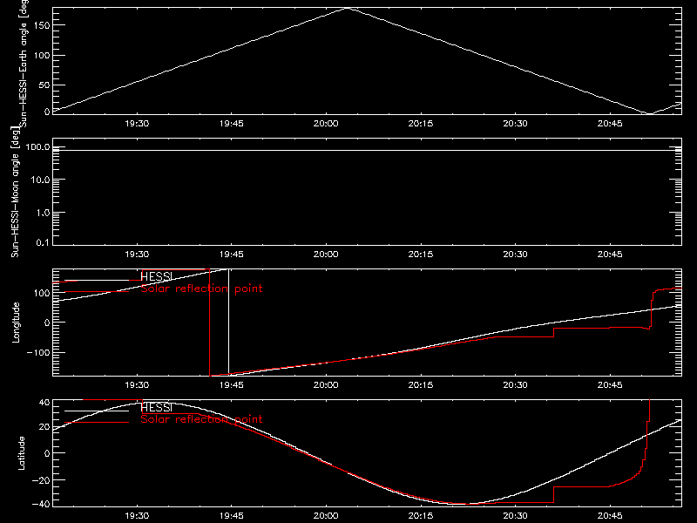Select Solar reflection point legend in Latitude plot
697x523 pixels.
tap(201, 419)
